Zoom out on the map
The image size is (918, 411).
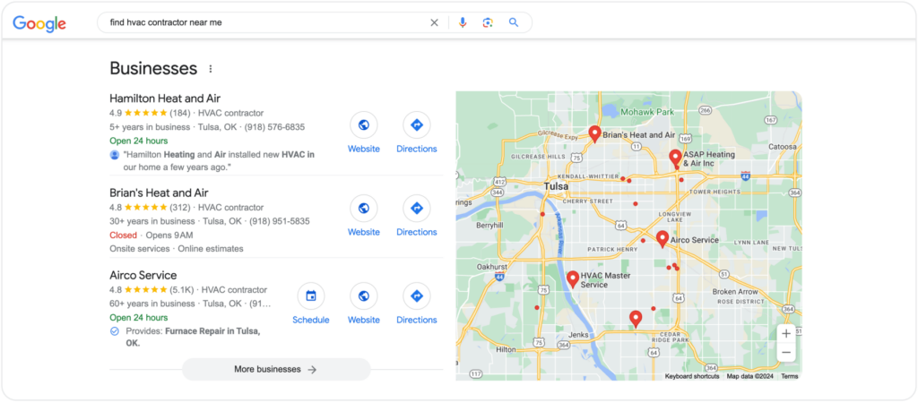[x=786, y=353]
